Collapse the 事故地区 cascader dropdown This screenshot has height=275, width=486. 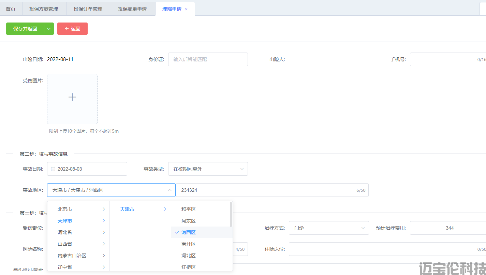click(x=170, y=190)
